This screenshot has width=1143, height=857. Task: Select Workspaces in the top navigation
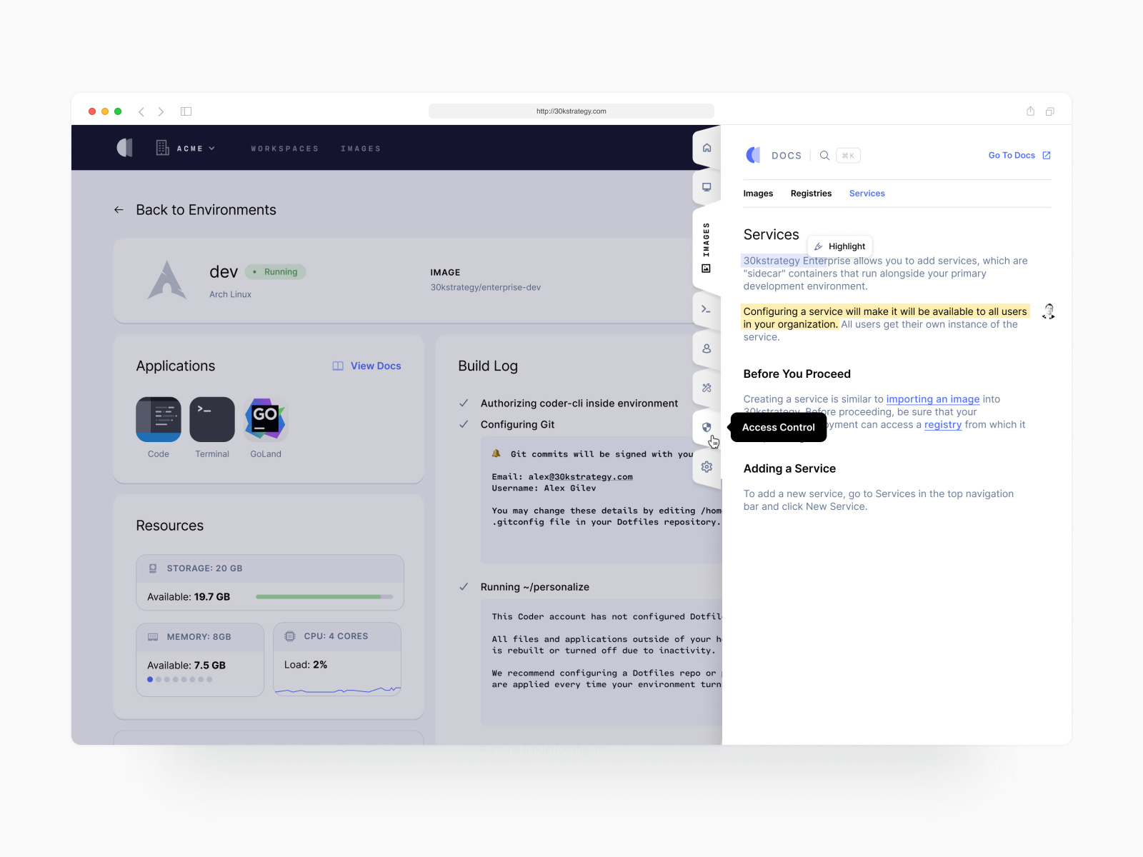284,148
